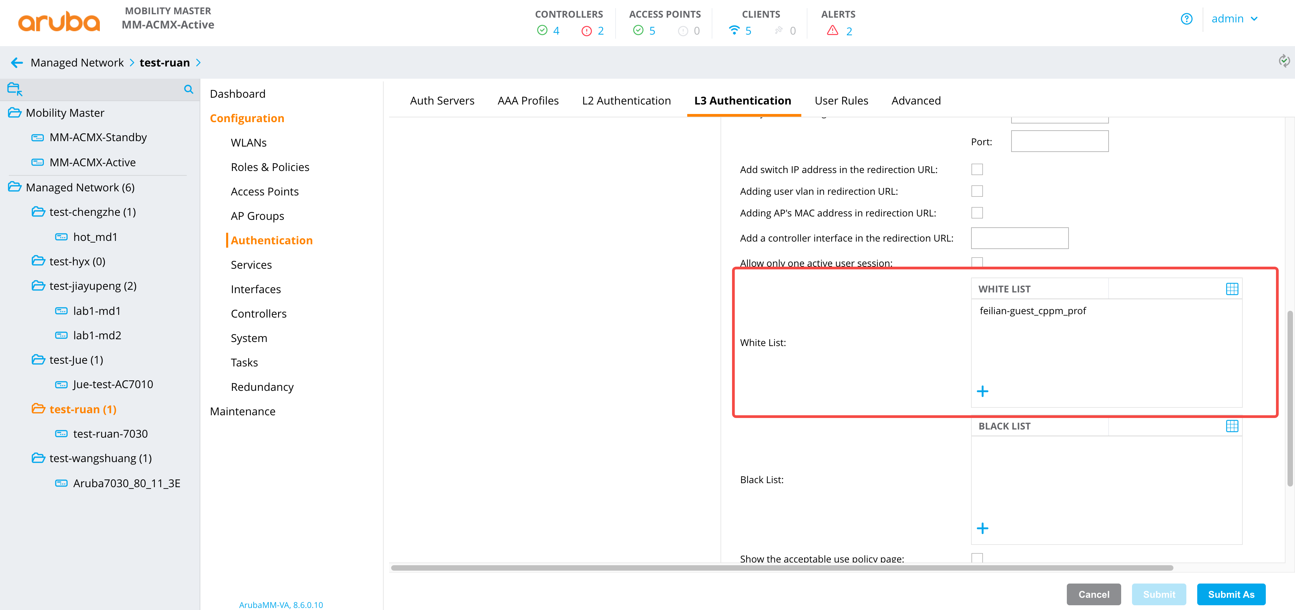Click the controllers down red alert icon

[x=586, y=31]
